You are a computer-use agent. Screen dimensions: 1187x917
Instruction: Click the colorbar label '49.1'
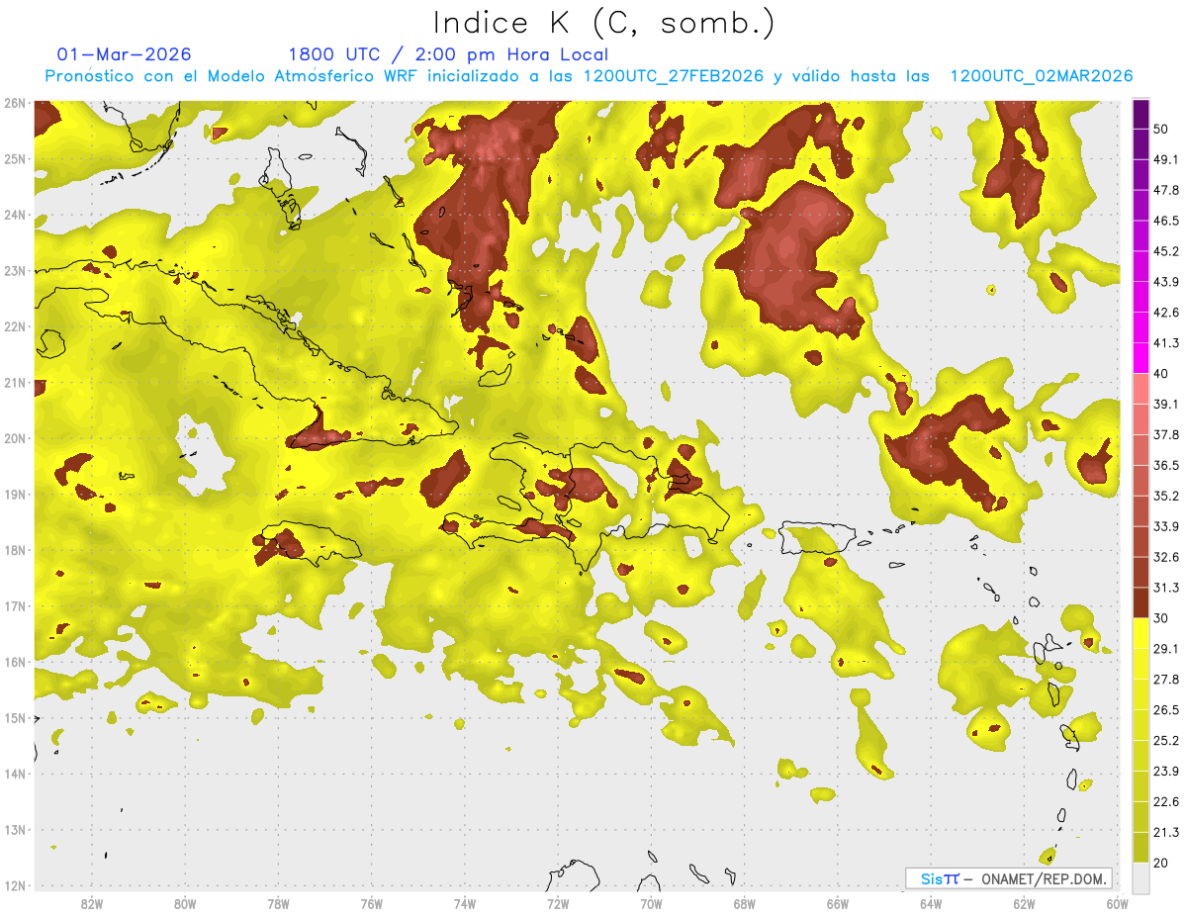pos(1166,159)
